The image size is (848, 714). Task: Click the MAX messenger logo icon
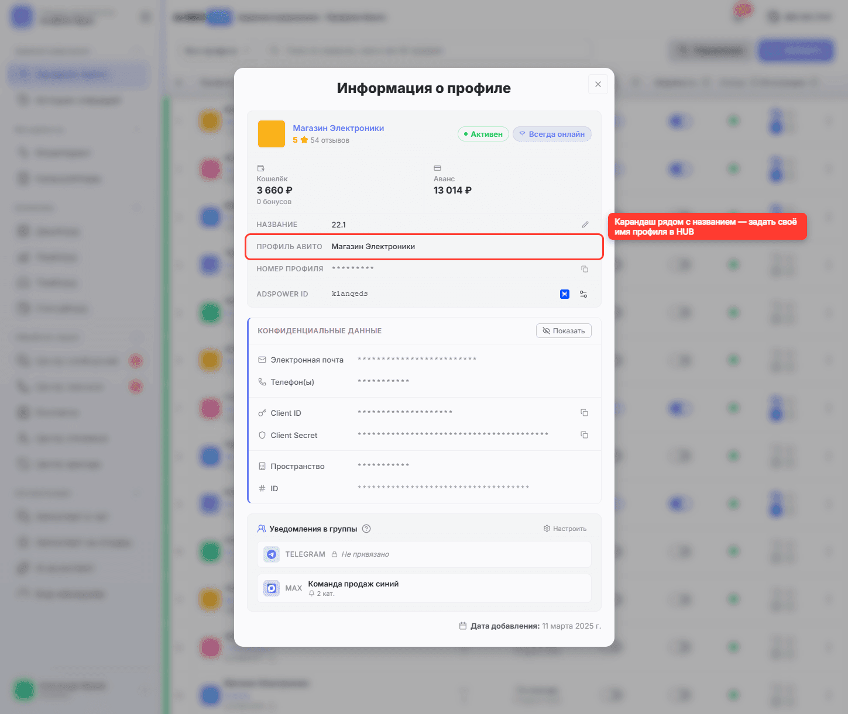272,588
